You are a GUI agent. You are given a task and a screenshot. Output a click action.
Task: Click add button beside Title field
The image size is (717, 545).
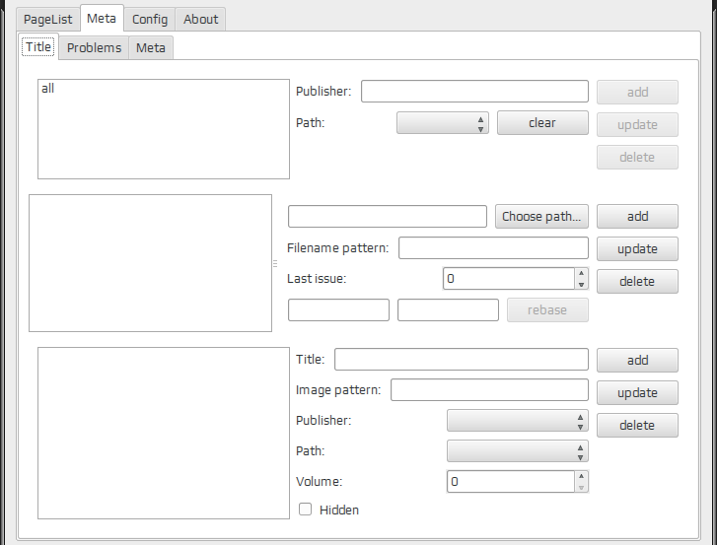click(637, 360)
